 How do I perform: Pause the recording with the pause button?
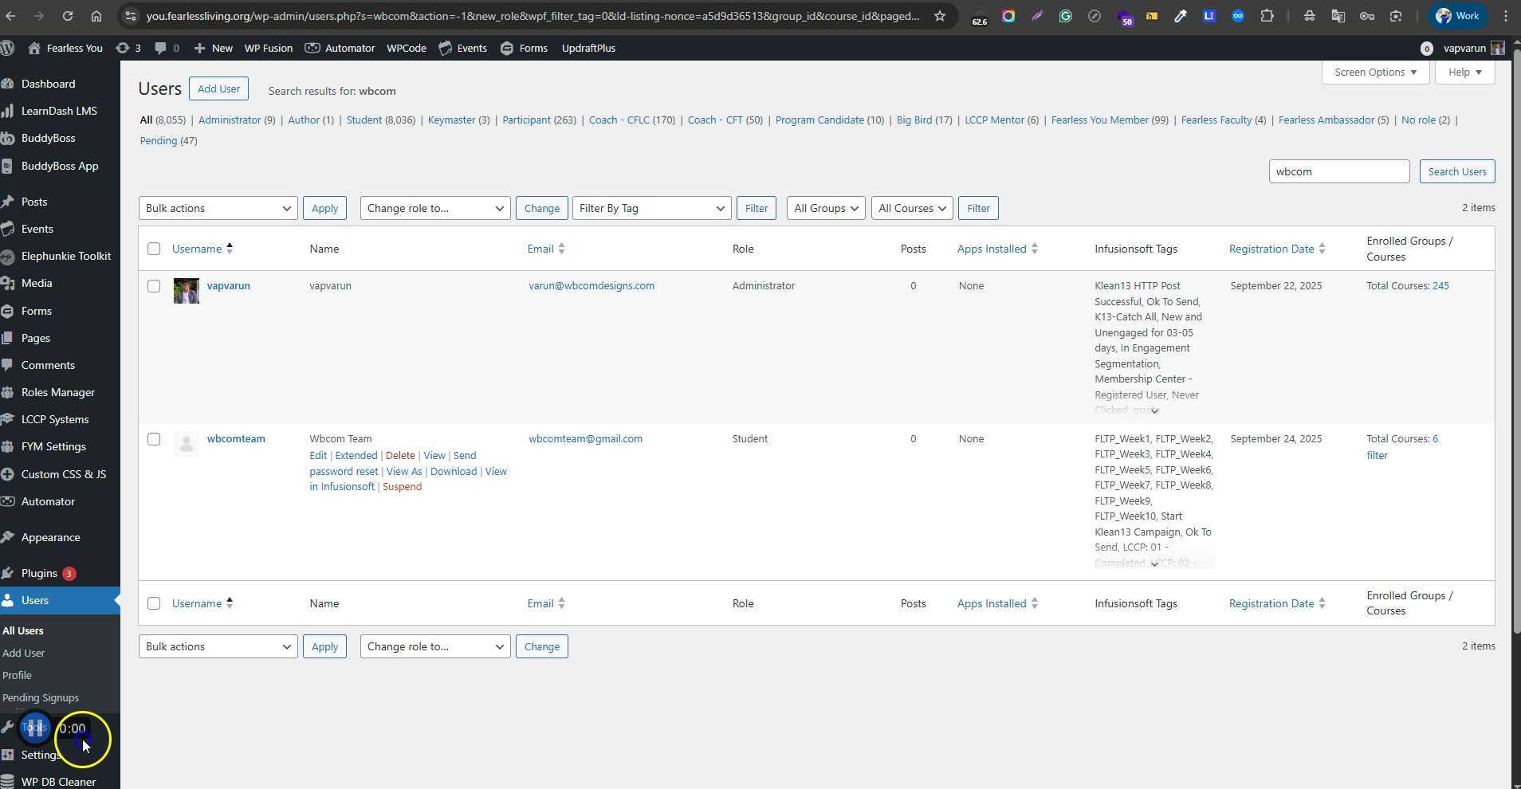coord(35,728)
